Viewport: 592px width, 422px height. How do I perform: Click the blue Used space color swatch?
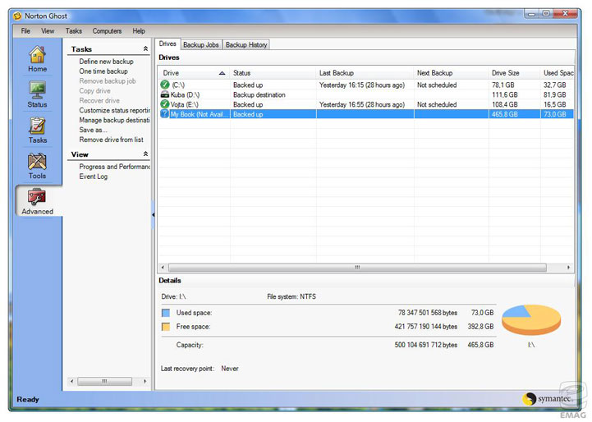(165, 313)
